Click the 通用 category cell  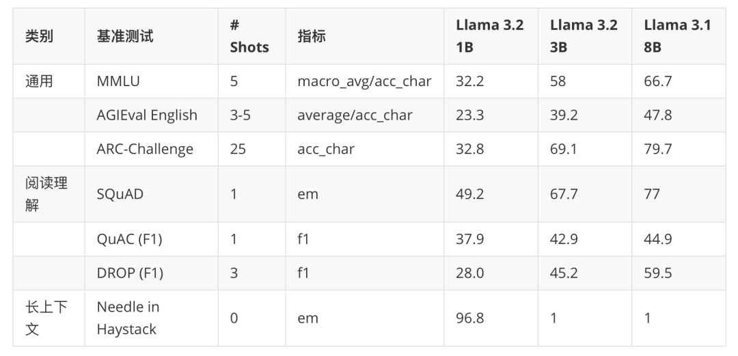39,81
